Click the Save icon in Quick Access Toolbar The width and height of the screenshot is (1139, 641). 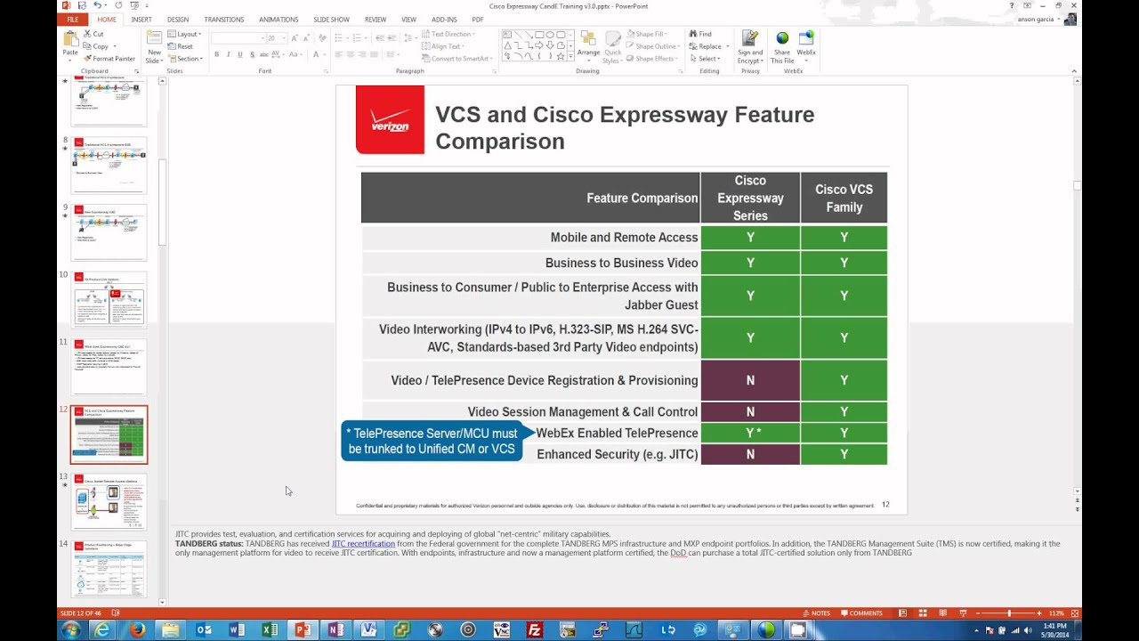82,5
